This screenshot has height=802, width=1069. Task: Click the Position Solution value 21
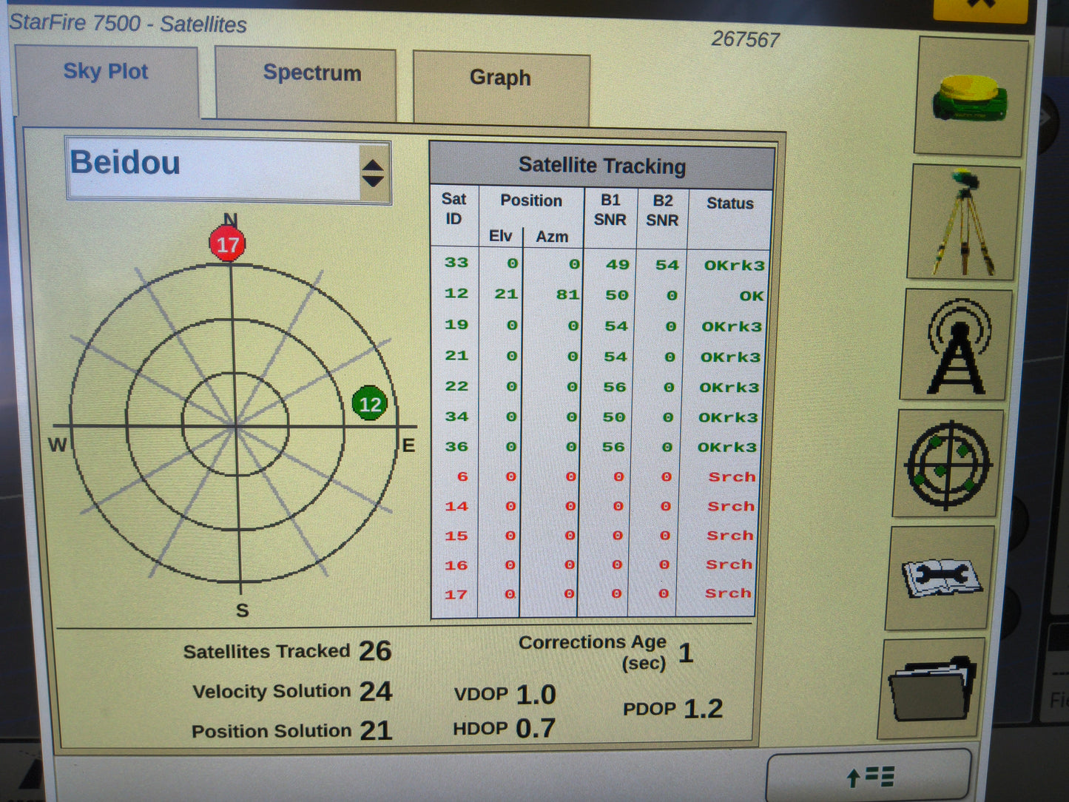click(x=376, y=731)
